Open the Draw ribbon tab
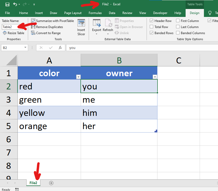This screenshot has height=191, width=218. 53,13
